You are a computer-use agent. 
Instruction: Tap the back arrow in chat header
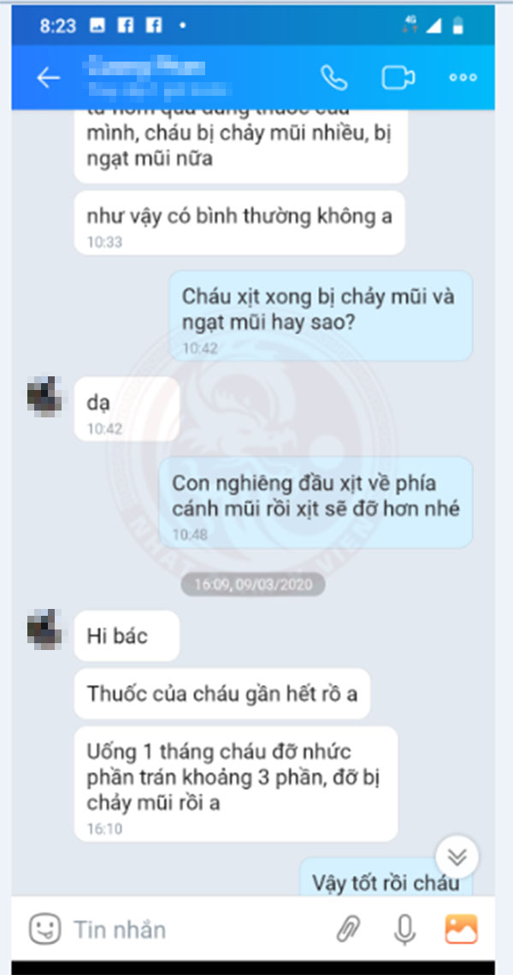(48, 78)
